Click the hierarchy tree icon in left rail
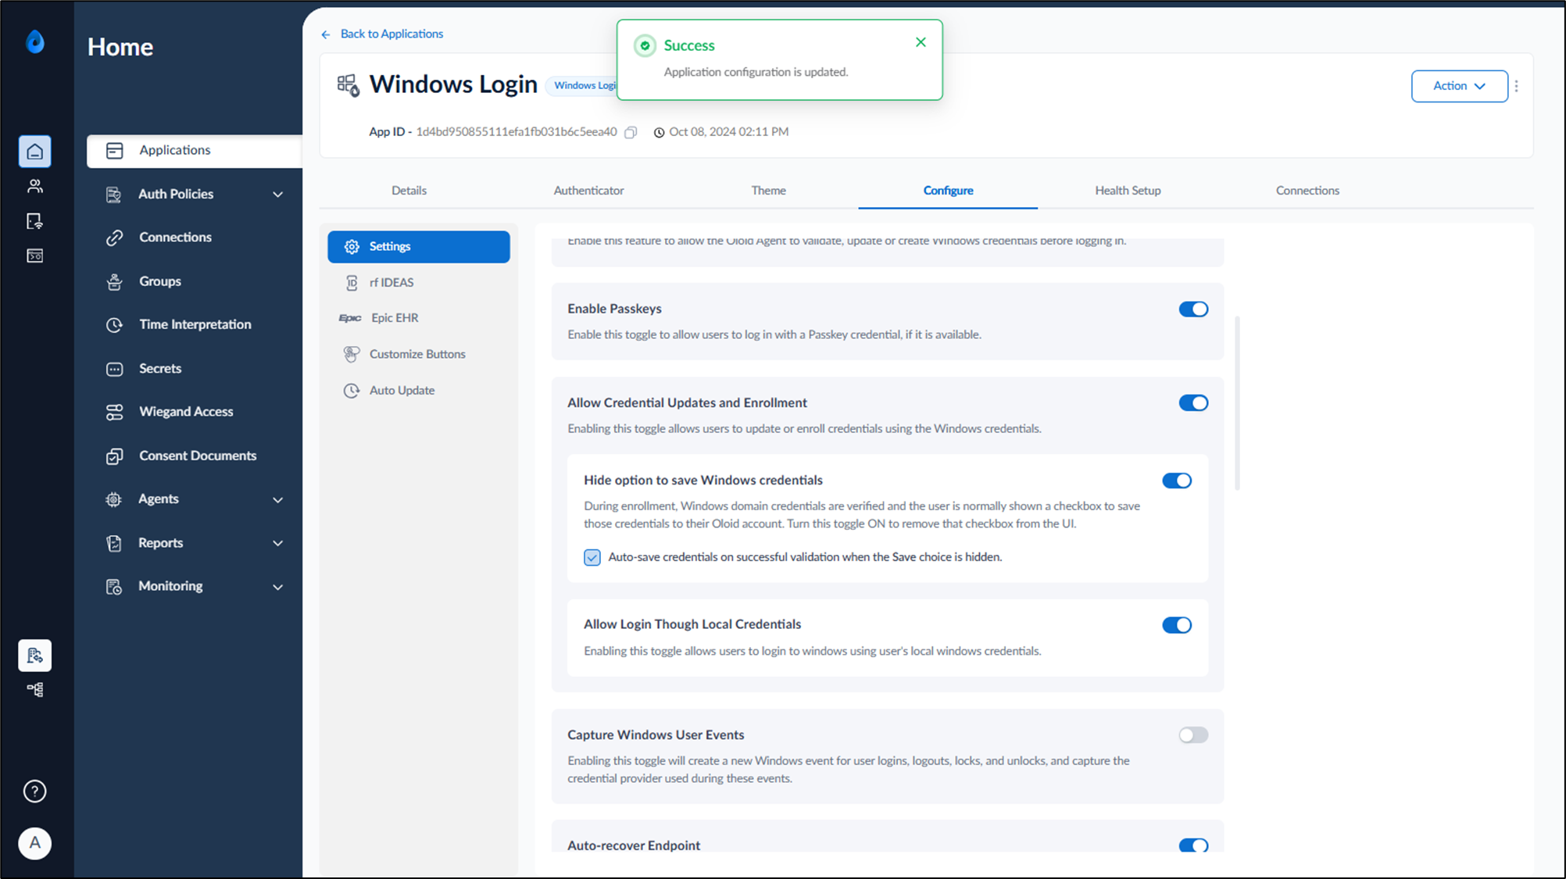1566x879 pixels. tap(35, 689)
